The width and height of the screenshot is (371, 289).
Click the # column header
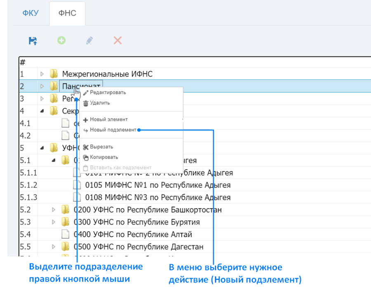pos(23,62)
